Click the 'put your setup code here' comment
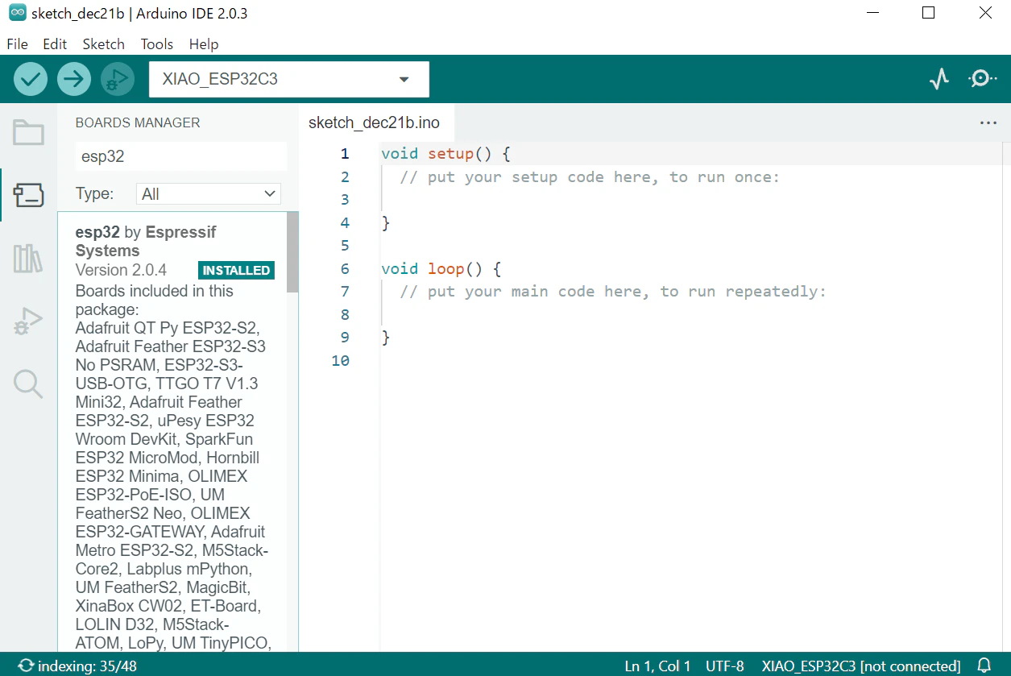 click(x=590, y=176)
